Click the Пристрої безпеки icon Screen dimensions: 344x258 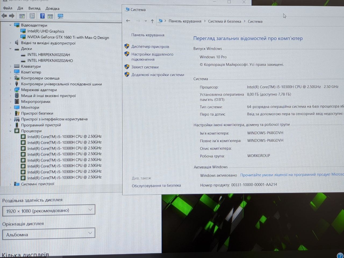click(x=17, y=113)
